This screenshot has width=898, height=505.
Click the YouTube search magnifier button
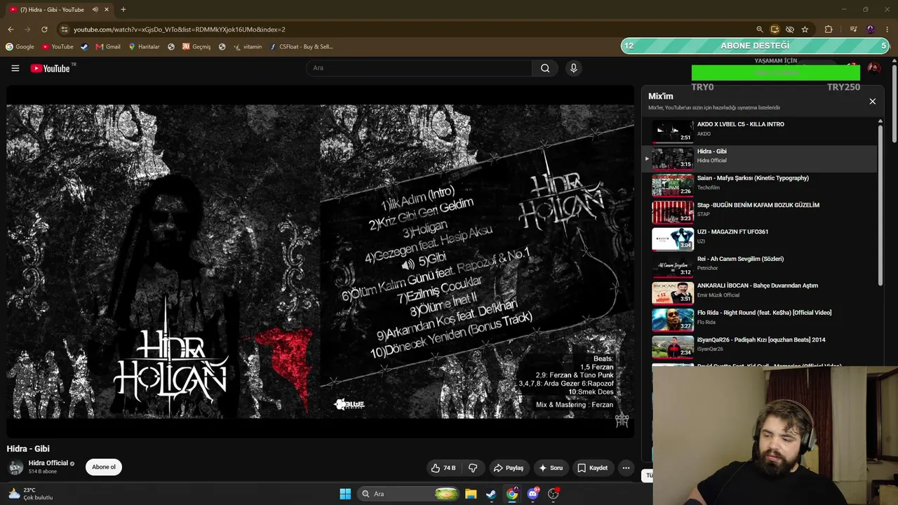pos(545,68)
